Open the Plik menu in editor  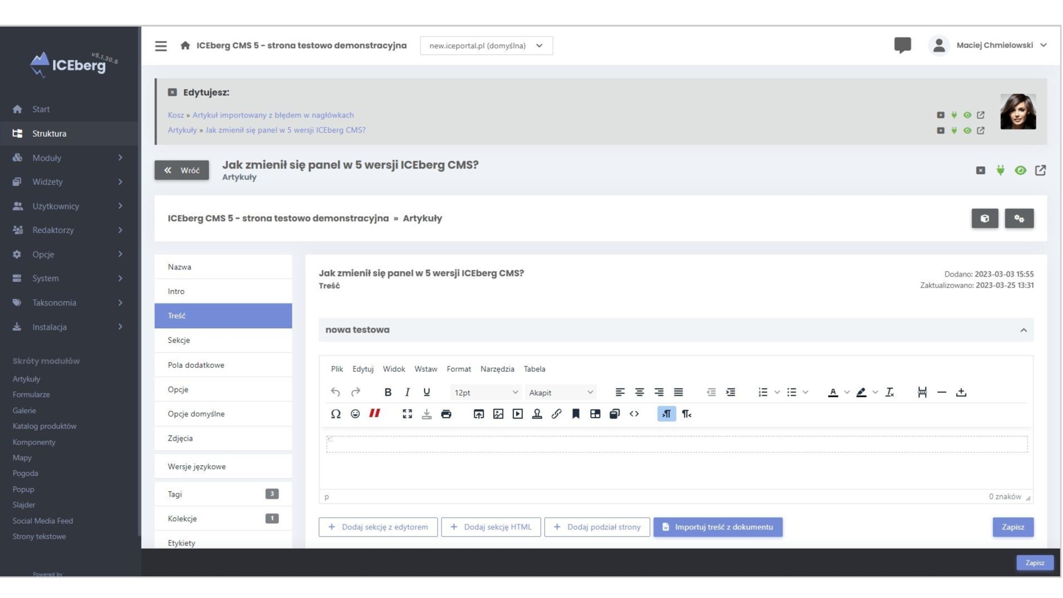[x=337, y=369]
